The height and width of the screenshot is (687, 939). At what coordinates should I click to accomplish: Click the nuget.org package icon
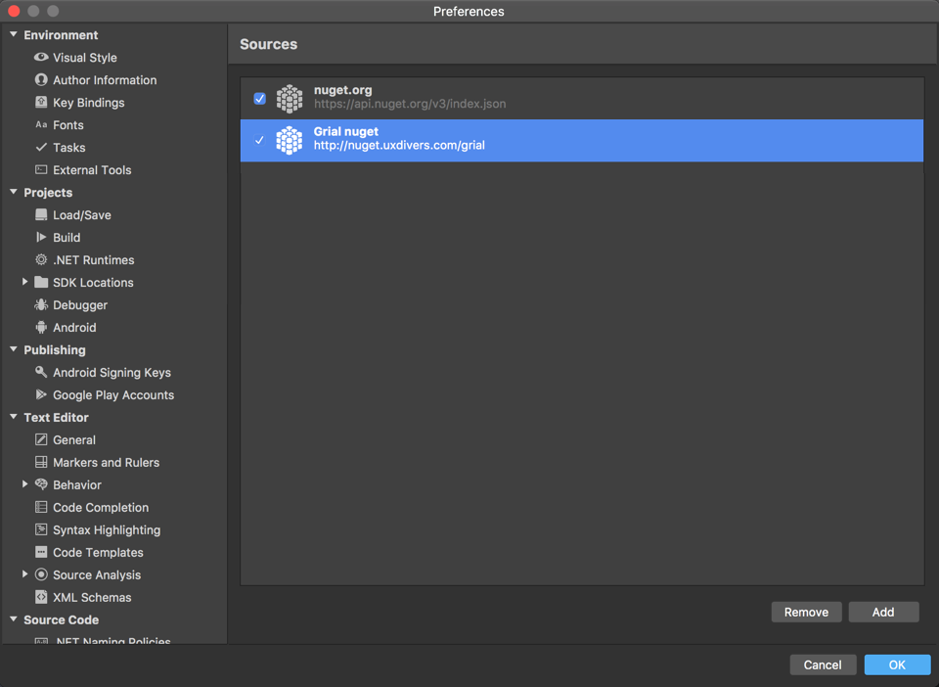(289, 99)
